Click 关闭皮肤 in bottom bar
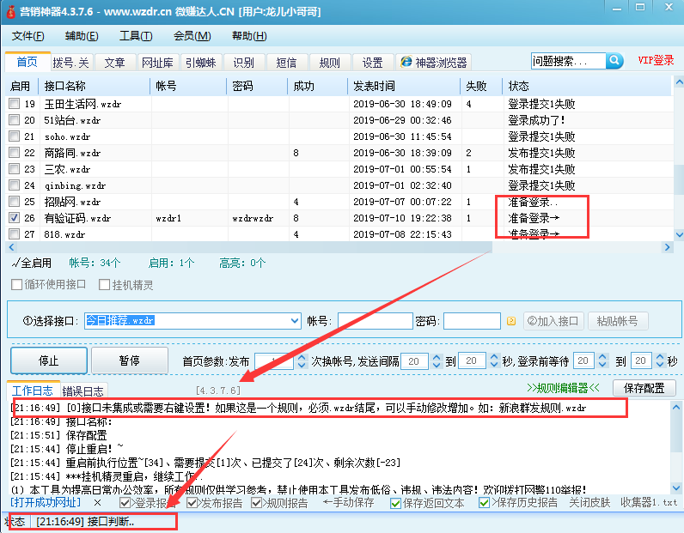 pos(589,502)
